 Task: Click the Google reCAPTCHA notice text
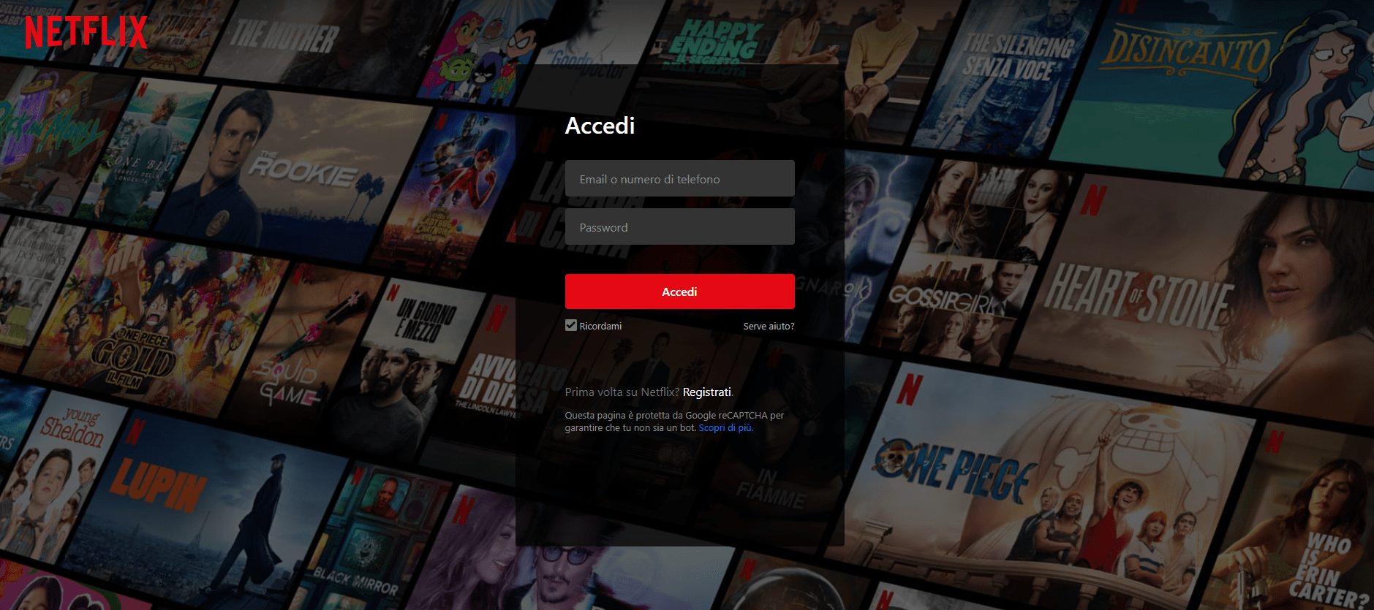(673, 422)
